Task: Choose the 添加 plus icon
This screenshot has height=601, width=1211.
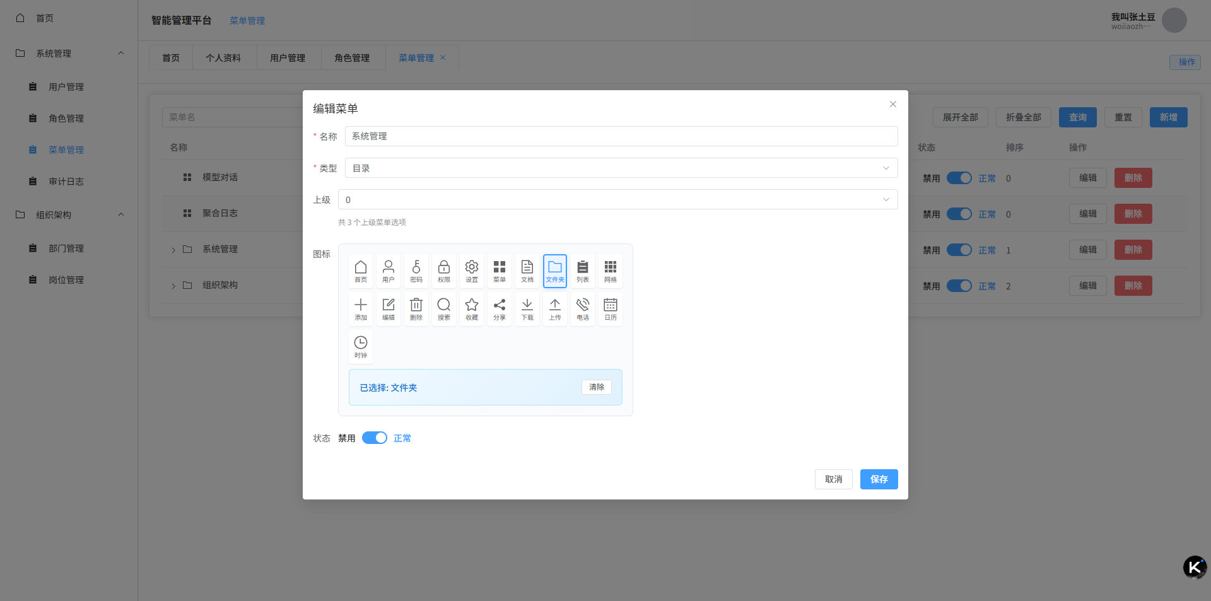Action: [x=361, y=309]
